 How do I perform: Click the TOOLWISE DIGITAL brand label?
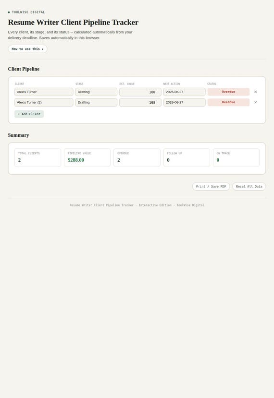(28, 12)
